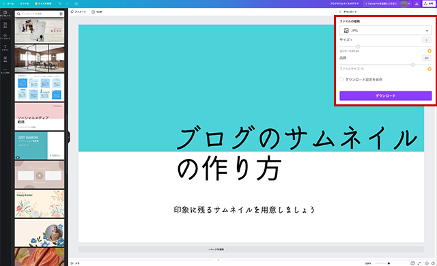Open the Text sidebar tool icon
Viewport: 437px width, 266px height.
(x=5, y=48)
